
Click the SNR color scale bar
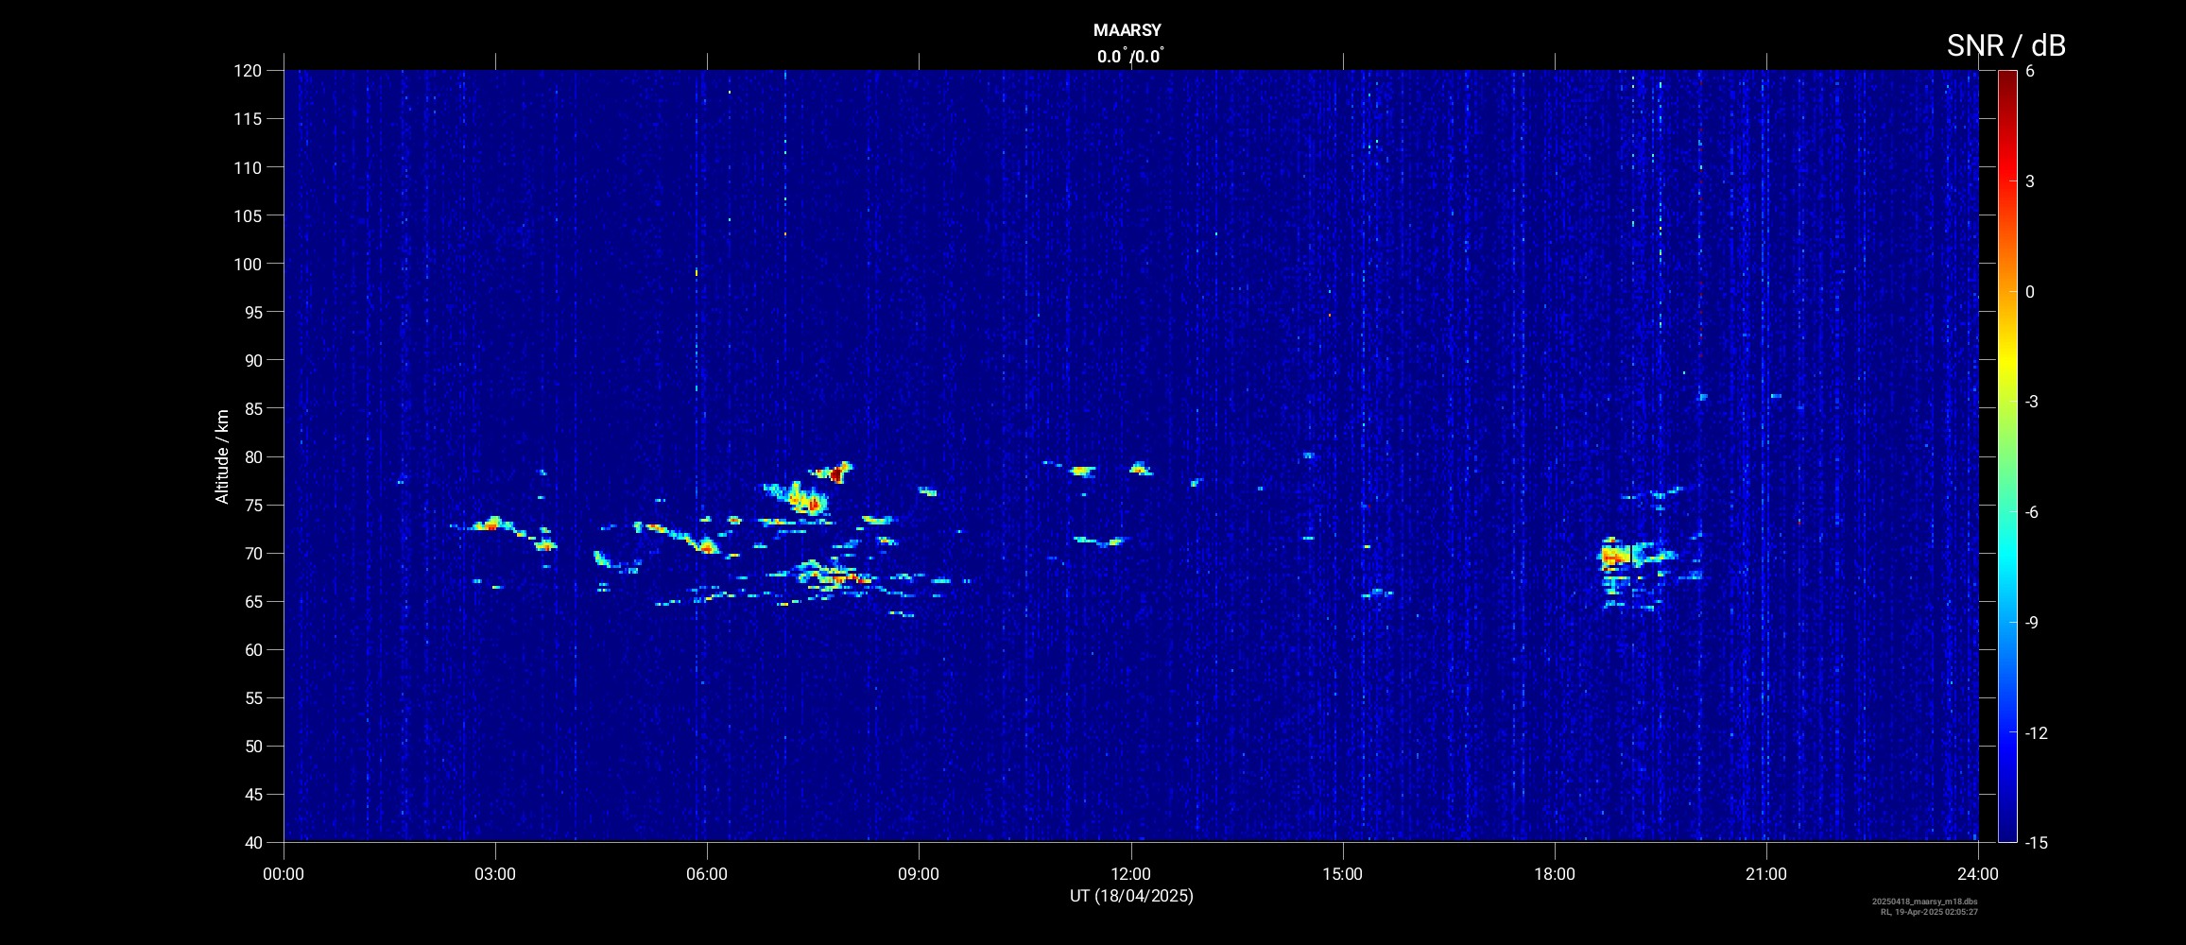pyautogui.click(x=2007, y=456)
